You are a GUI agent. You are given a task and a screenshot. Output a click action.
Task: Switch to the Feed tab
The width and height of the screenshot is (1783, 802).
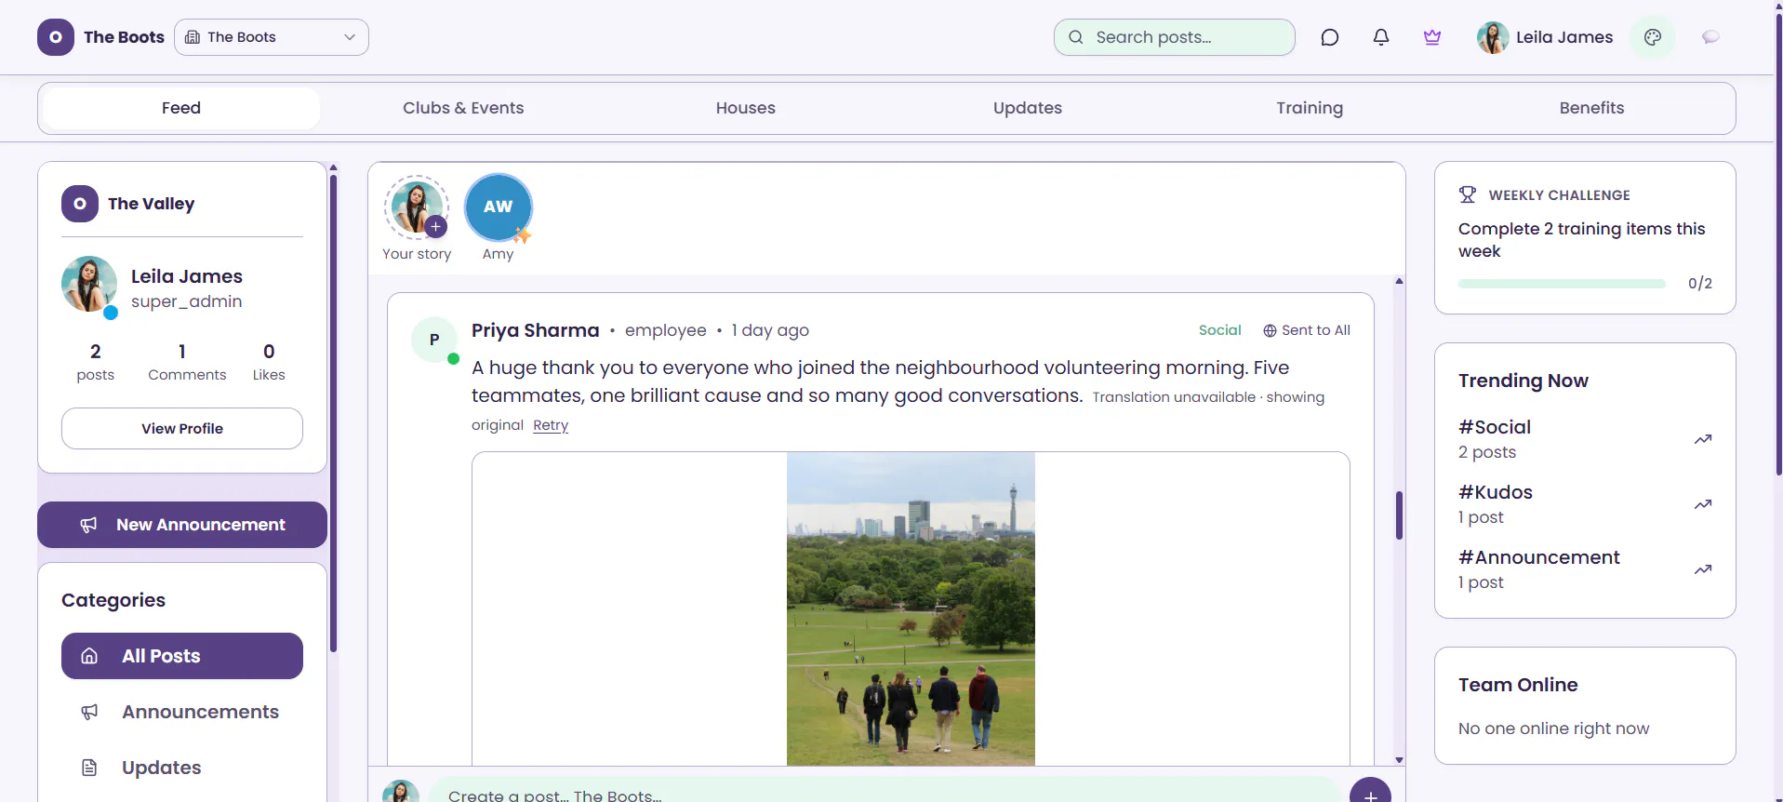[x=181, y=108]
